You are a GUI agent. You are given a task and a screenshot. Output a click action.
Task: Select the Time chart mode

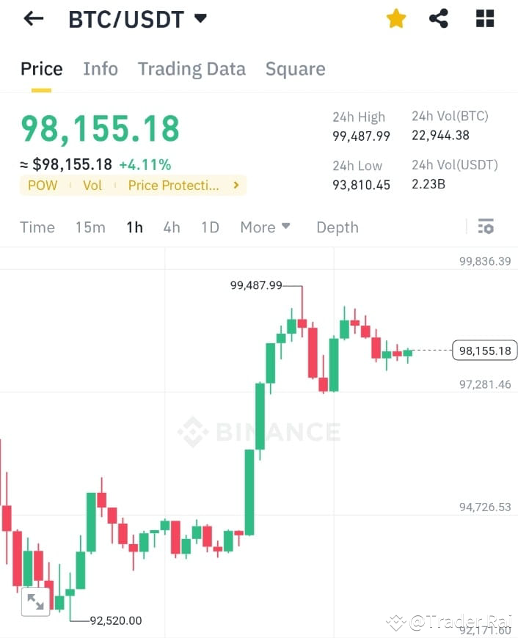click(x=37, y=227)
